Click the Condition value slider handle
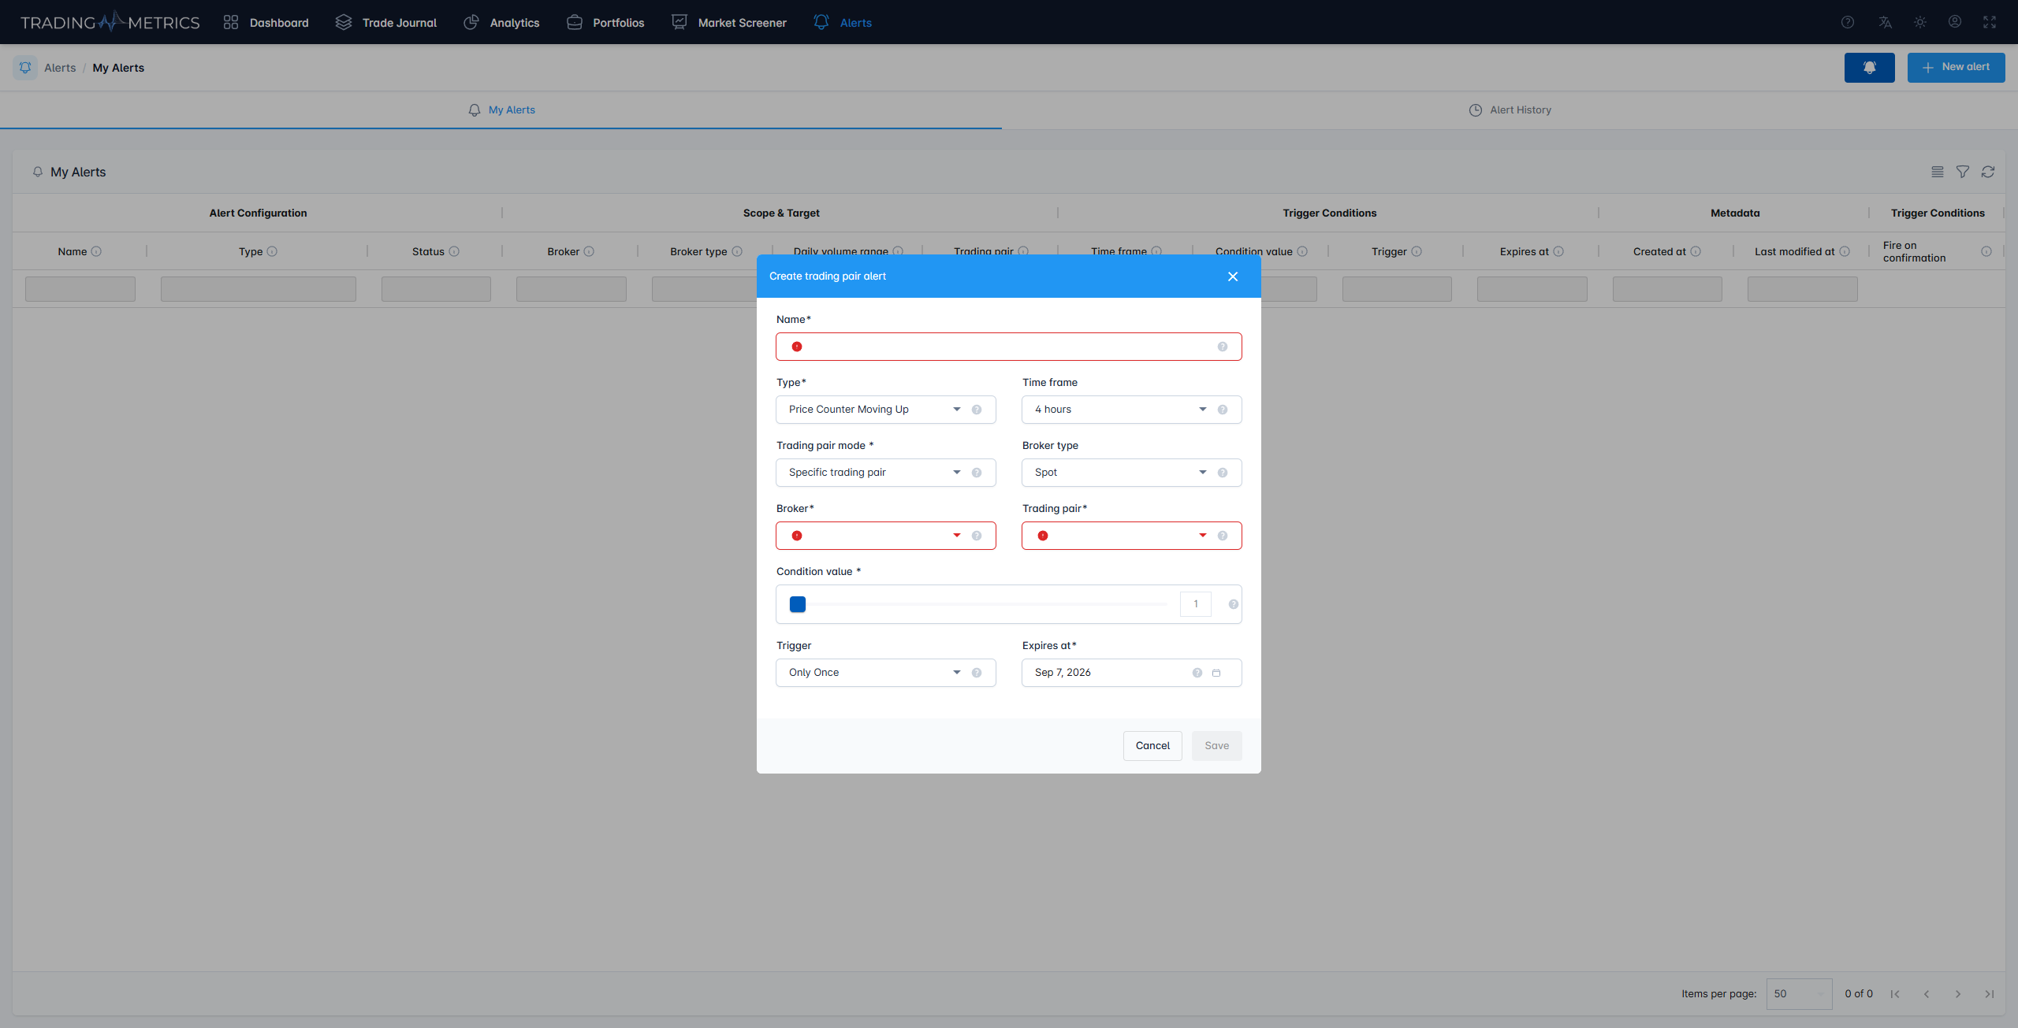This screenshot has width=2018, height=1028. [x=798, y=604]
